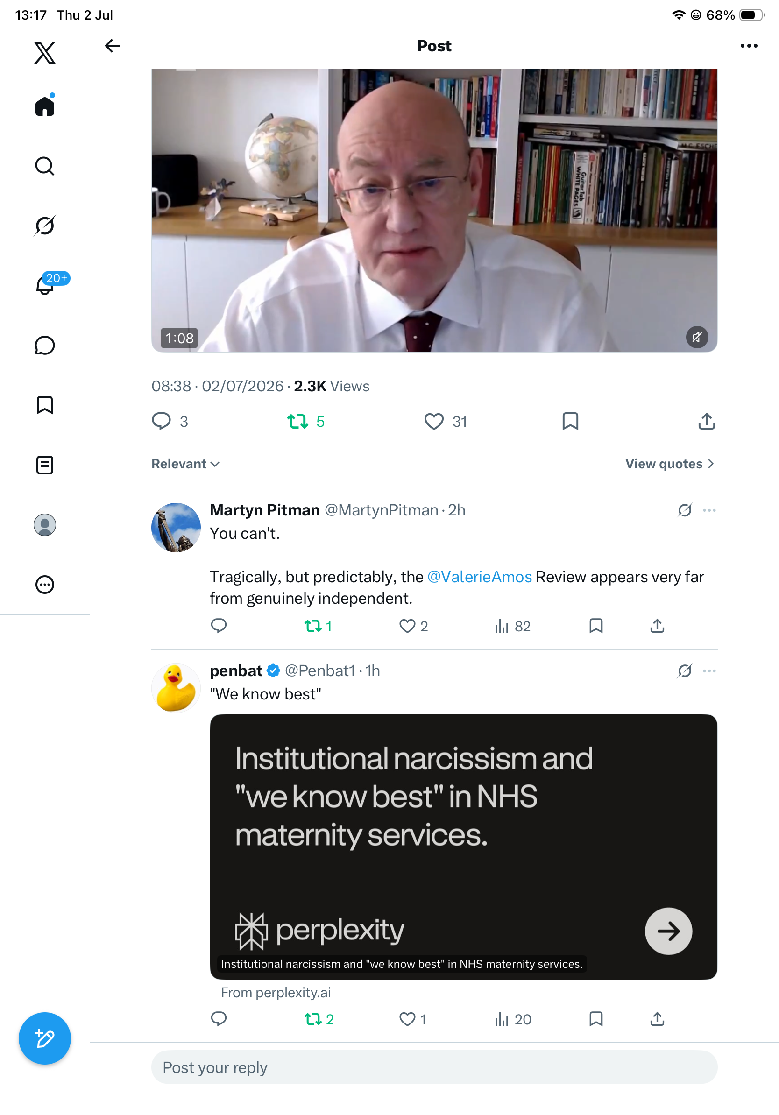The image size is (779, 1115).
Task: Open View quotes link
Action: [669, 464]
